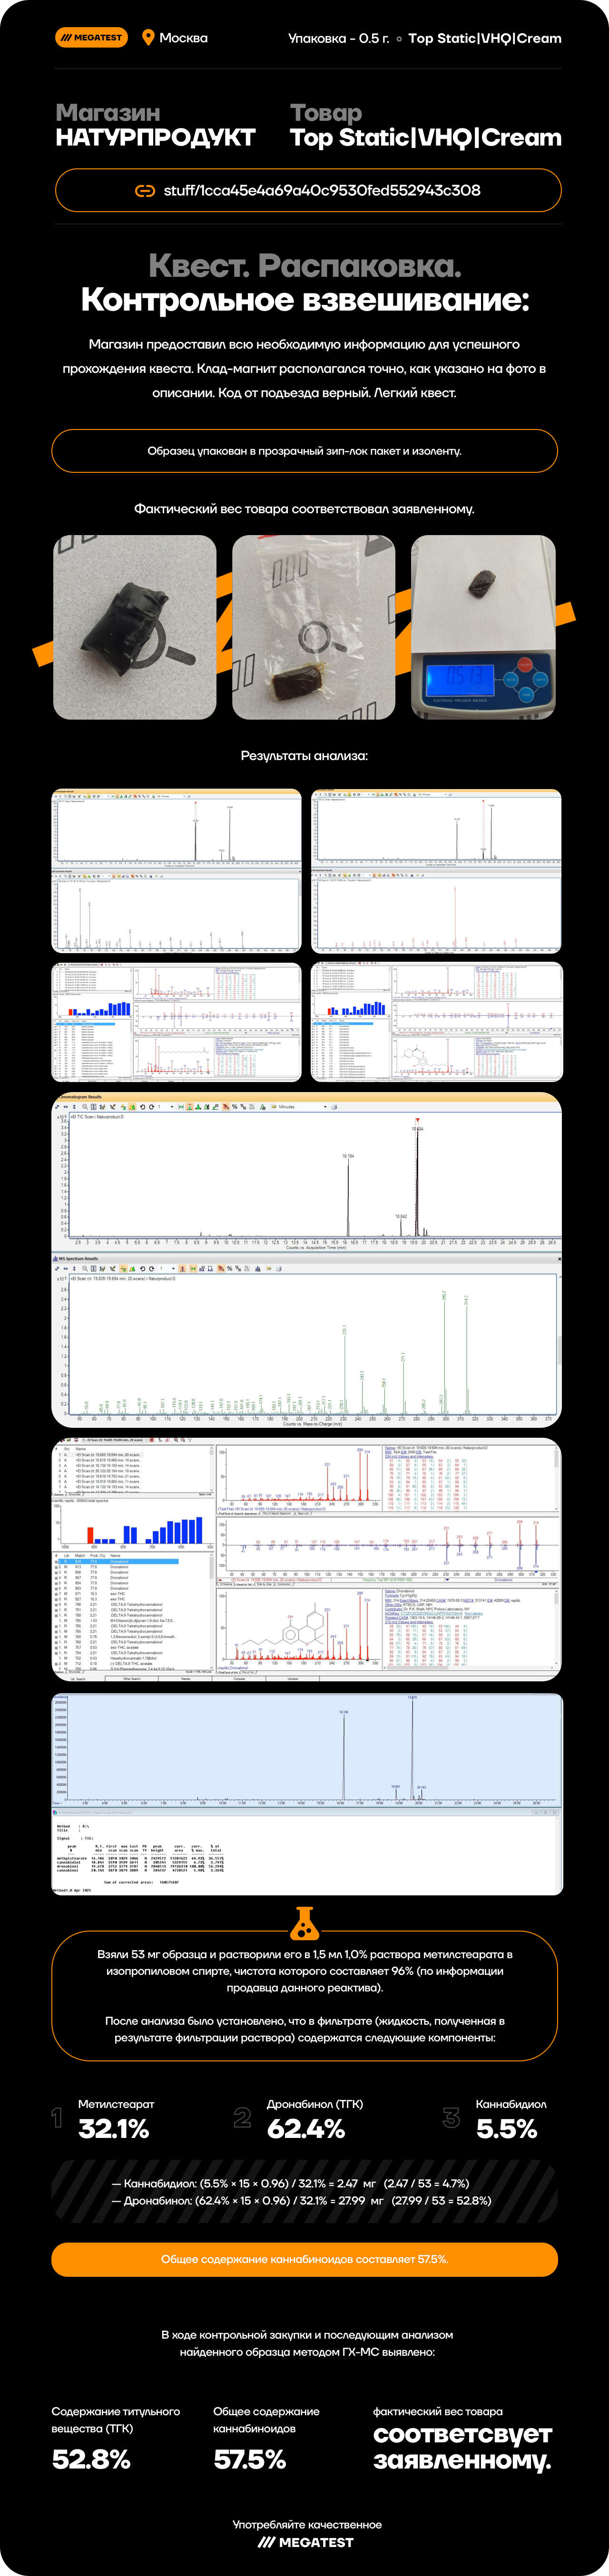Click the orange total cannabinoid content banner
The image size is (609, 2576).
[x=304, y=2259]
